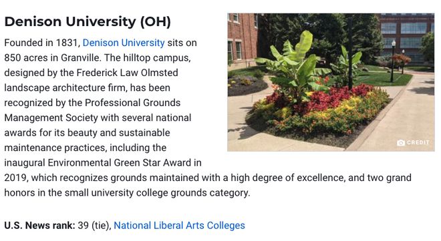Follow the National Liberal Arts Colleges link
The image size is (441, 241).
pyautogui.click(x=179, y=226)
